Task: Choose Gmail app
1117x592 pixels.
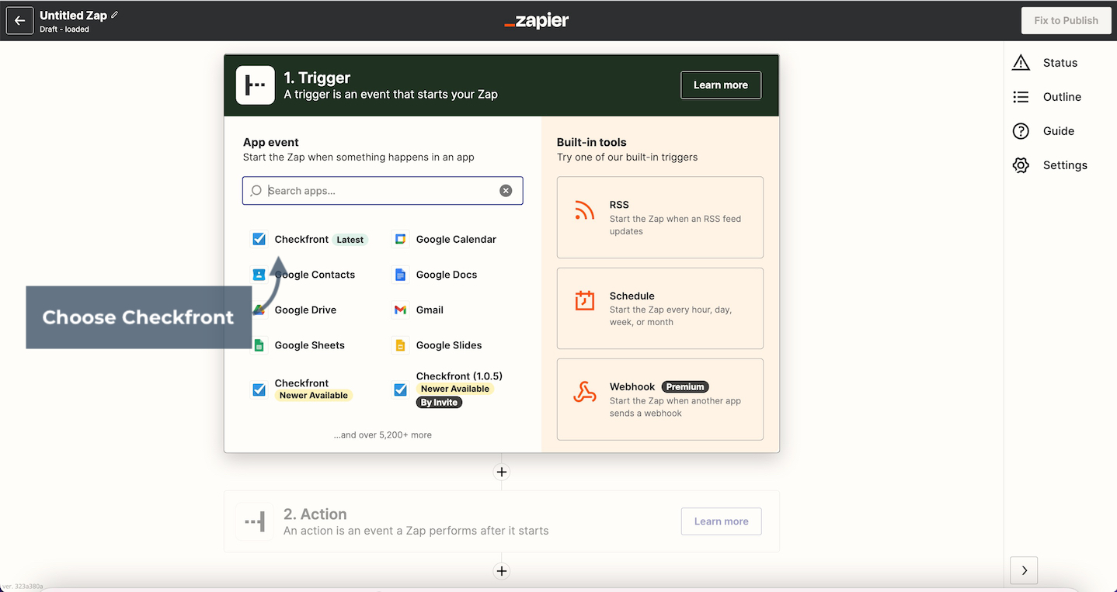Action: (x=419, y=310)
